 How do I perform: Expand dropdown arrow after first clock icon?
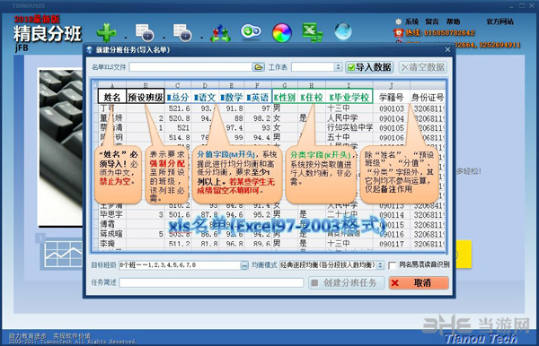tap(164, 37)
